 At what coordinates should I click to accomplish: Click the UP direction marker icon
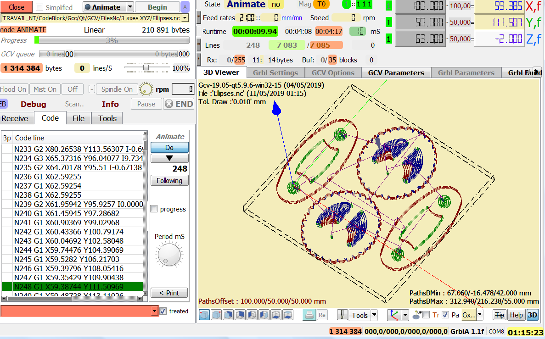416,315
